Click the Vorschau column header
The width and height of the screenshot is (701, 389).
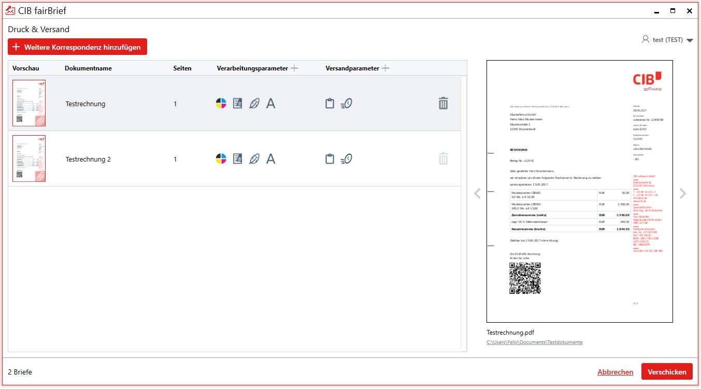point(26,68)
